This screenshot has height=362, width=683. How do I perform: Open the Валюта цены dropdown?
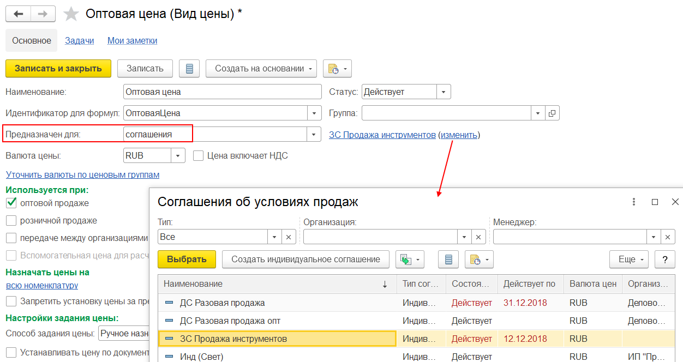point(178,156)
